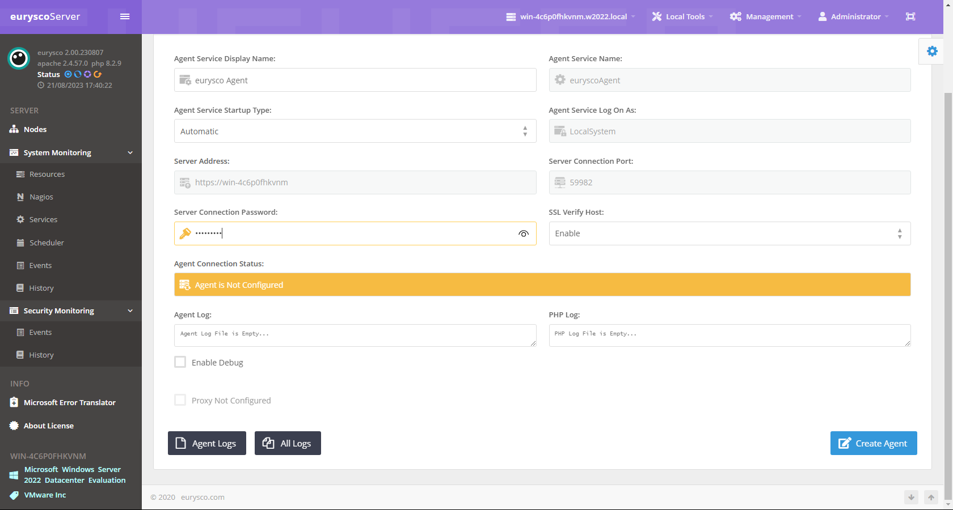953x510 pixels.
Task: Click Microsoft Windows Server 2022 Datacenter text
Action: pos(75,475)
